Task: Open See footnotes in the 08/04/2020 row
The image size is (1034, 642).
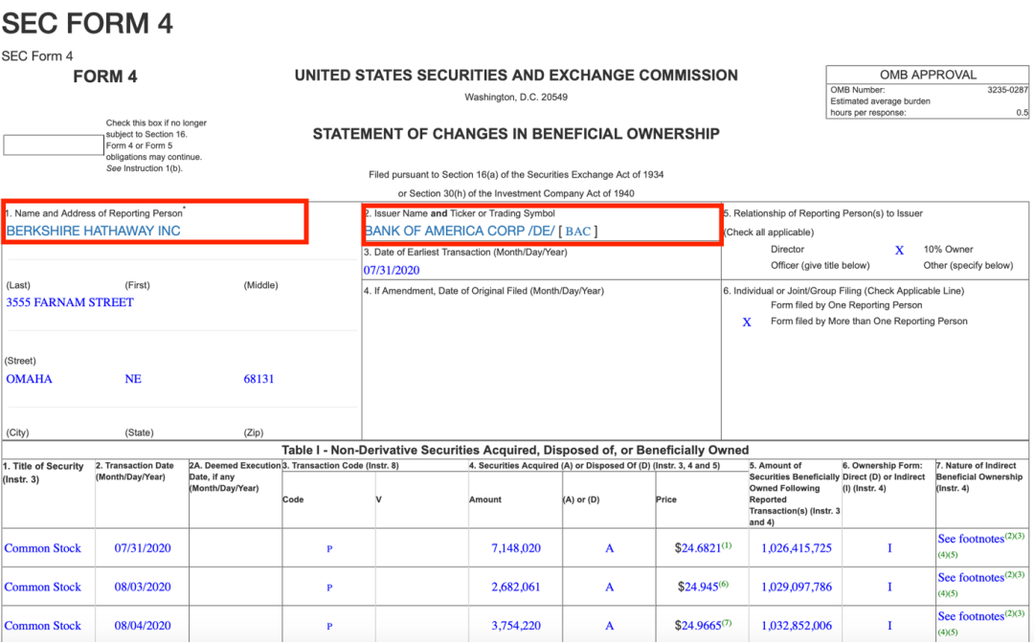Action: point(972,616)
